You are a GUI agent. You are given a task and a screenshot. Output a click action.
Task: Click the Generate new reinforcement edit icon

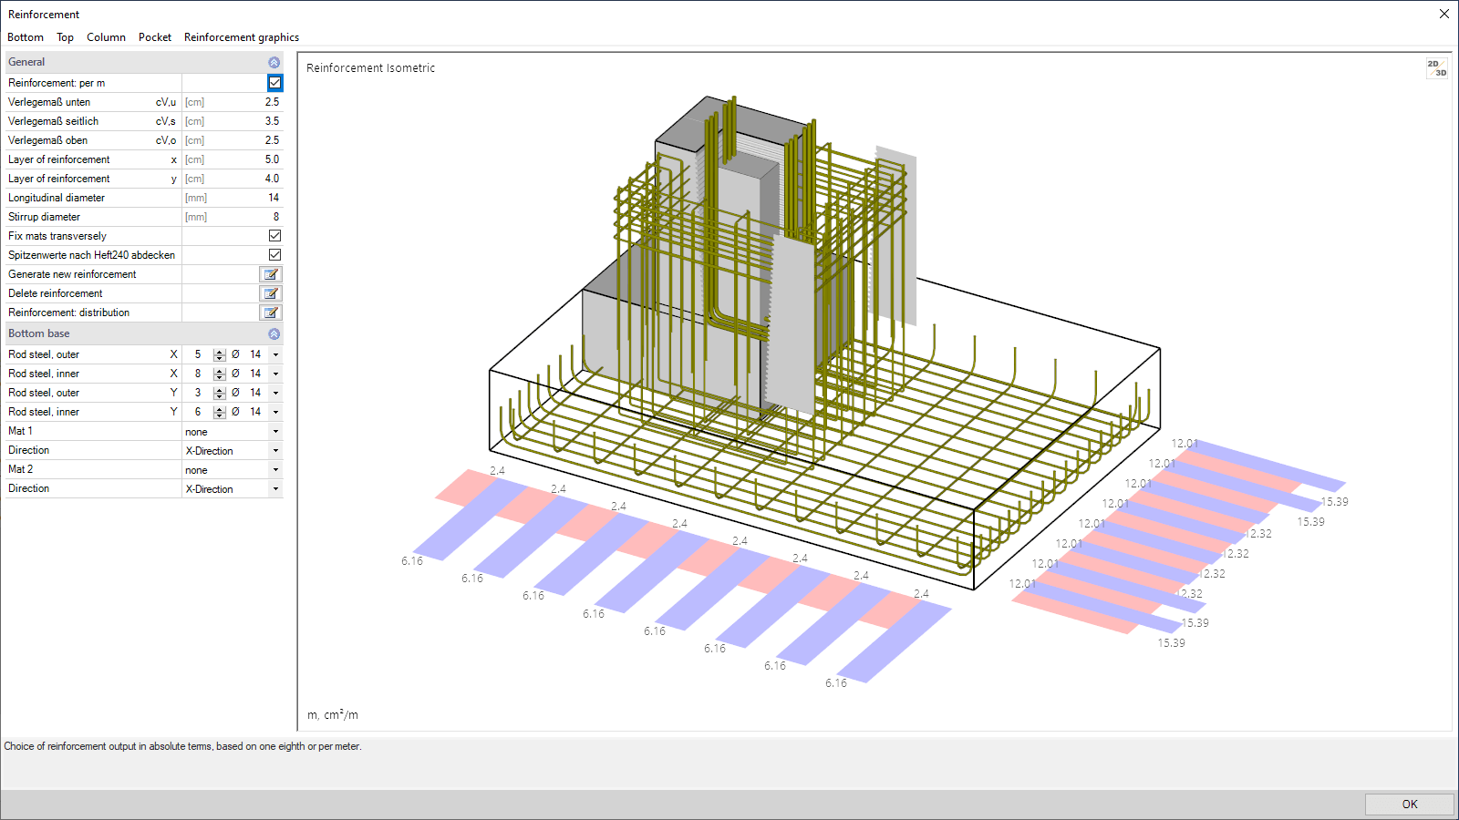tap(271, 274)
